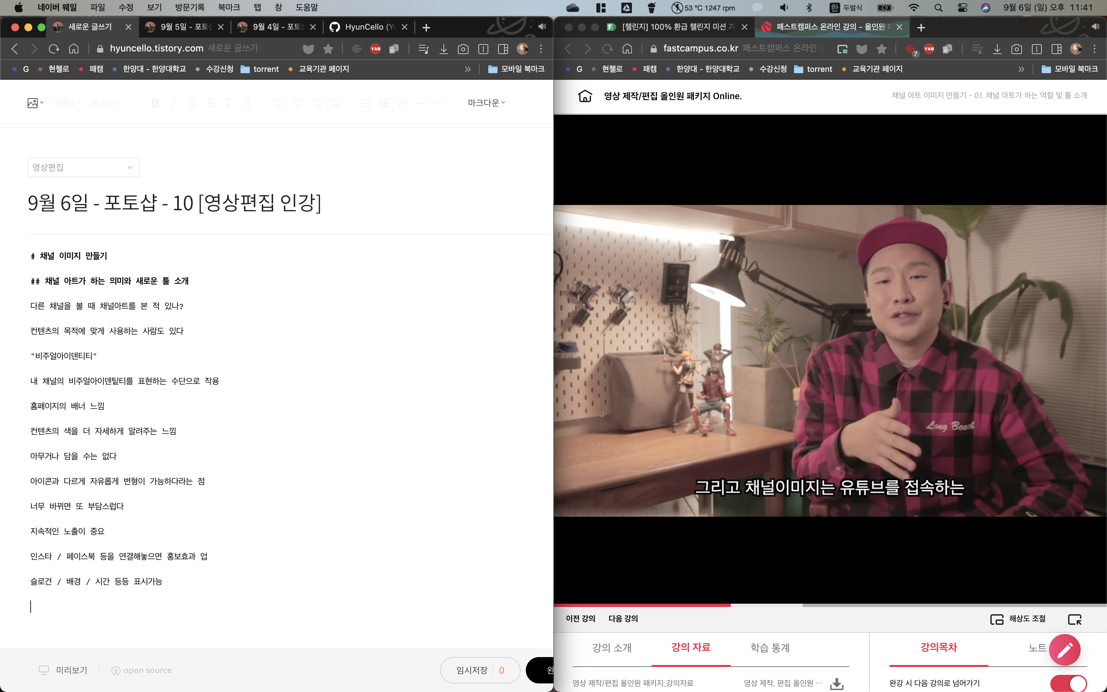The image size is (1107, 692).
Task: Click the red pencil note button
Action: [1064, 649]
